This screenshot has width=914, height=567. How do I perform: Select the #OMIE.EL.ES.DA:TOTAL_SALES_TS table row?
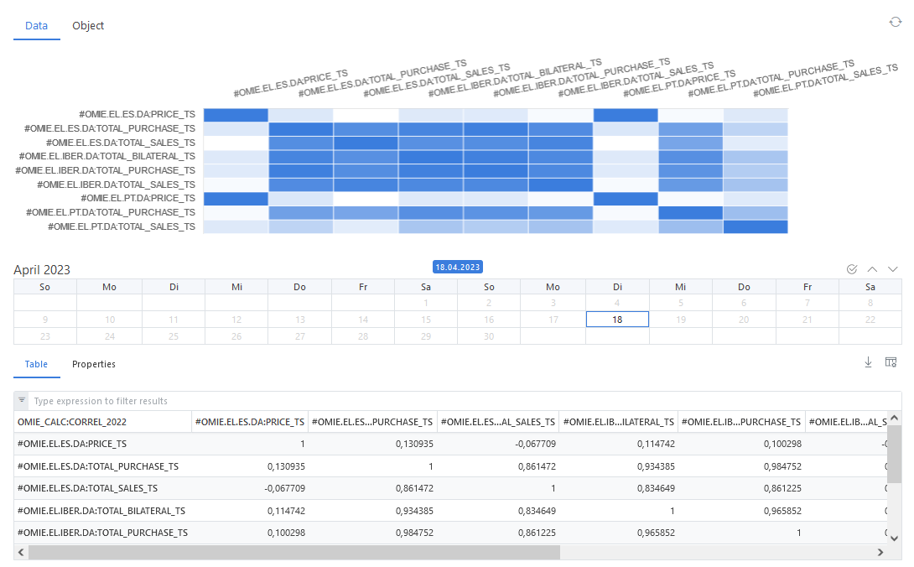tap(87, 488)
